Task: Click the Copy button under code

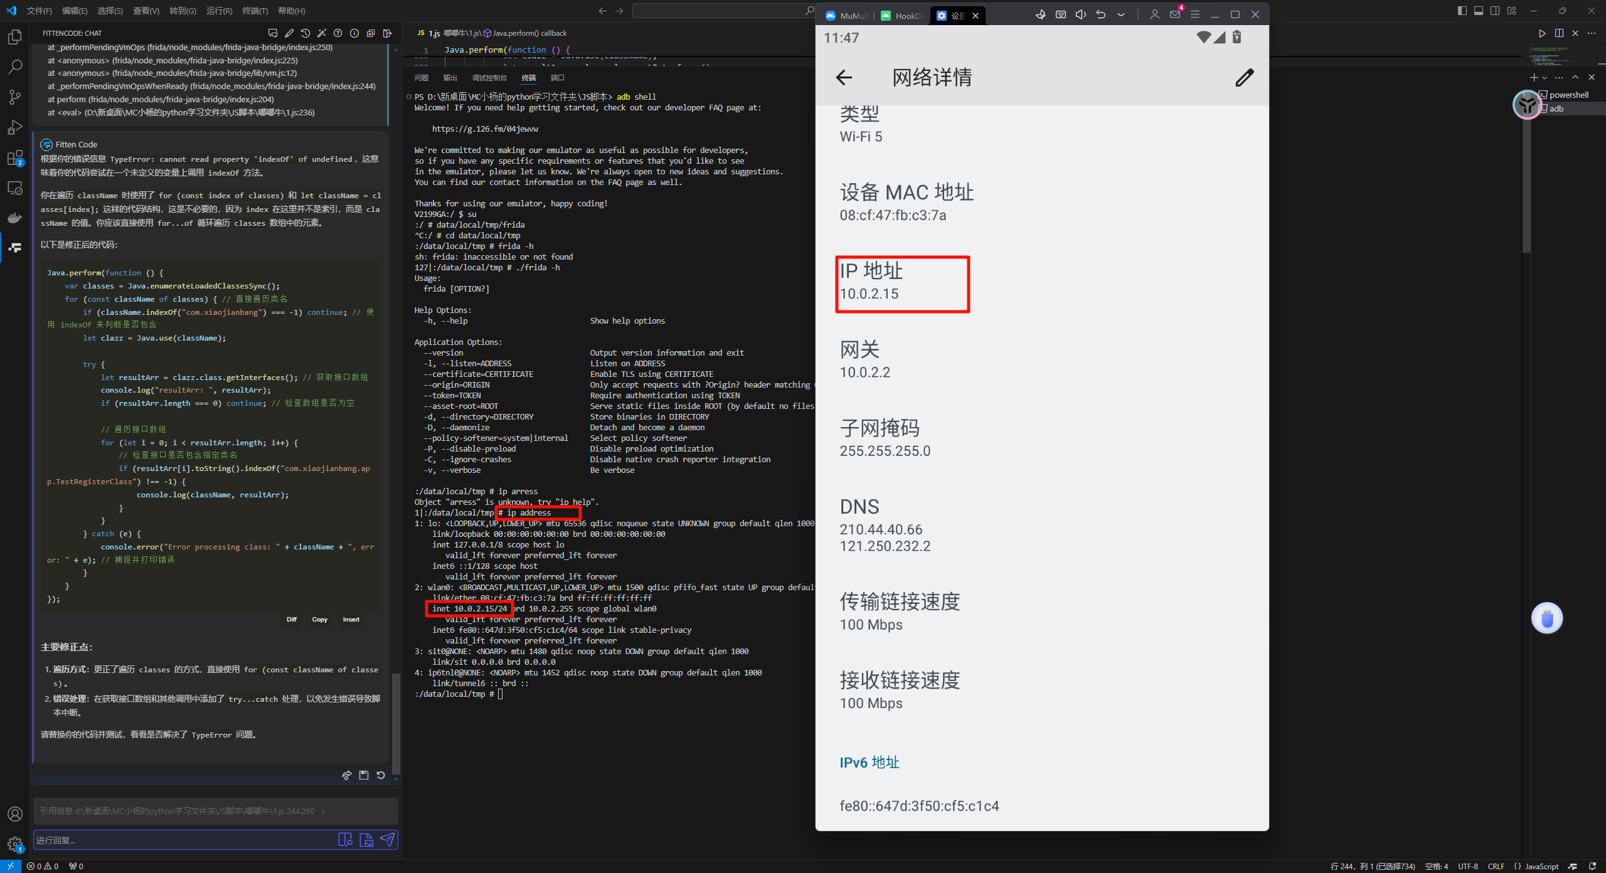Action: 319,619
